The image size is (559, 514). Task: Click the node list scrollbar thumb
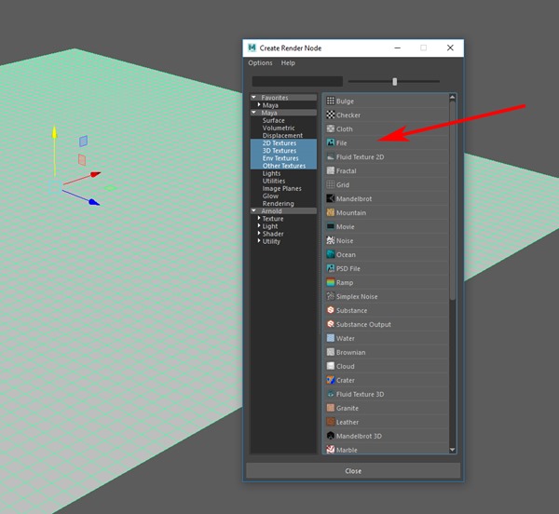coord(453,200)
